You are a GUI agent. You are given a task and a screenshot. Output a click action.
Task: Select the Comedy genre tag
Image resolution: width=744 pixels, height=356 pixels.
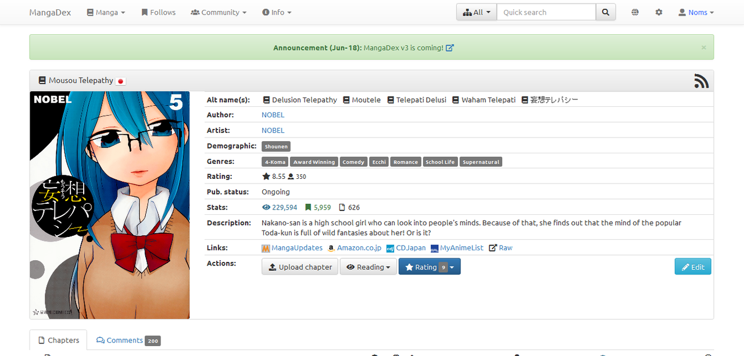click(x=353, y=162)
